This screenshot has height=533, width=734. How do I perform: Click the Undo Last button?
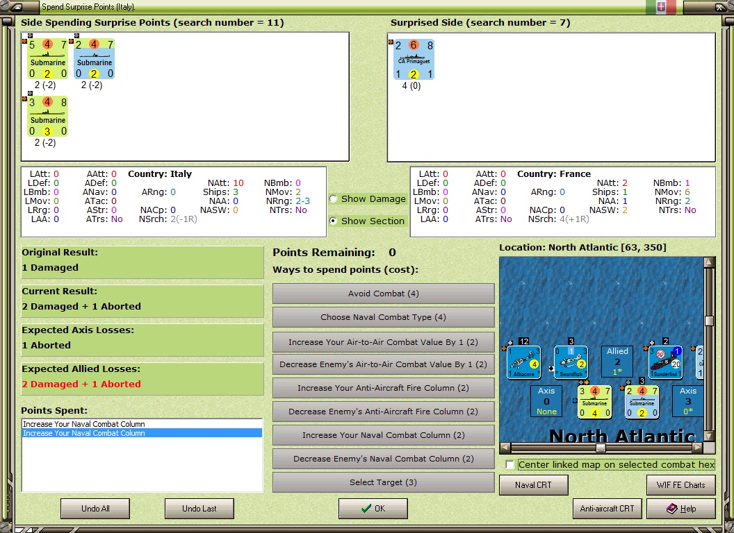(x=199, y=508)
